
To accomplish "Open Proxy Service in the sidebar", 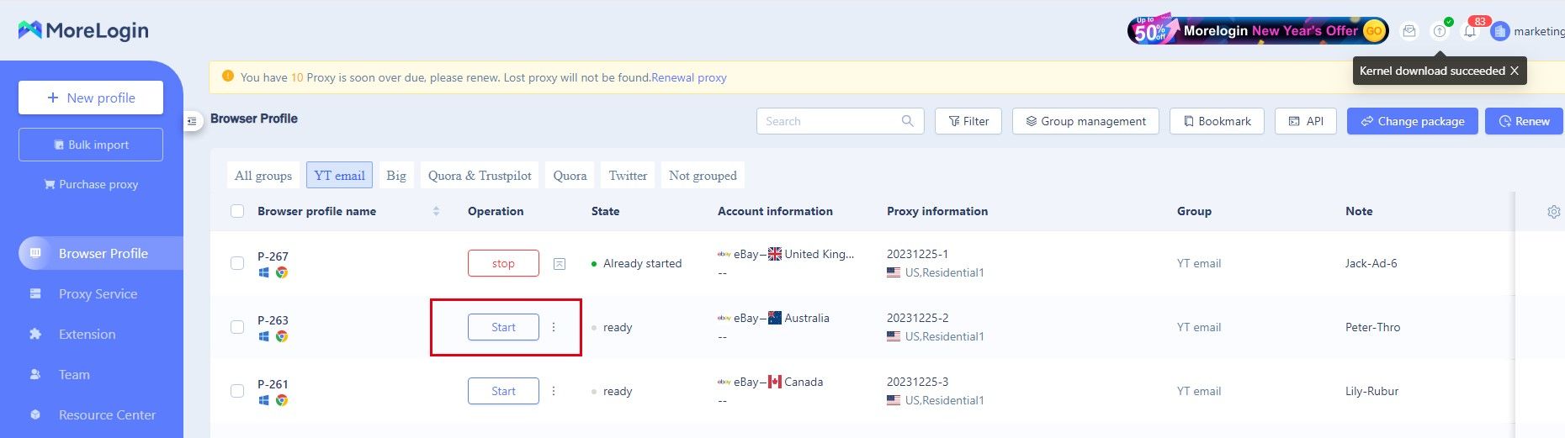I will pyautogui.click(x=98, y=294).
